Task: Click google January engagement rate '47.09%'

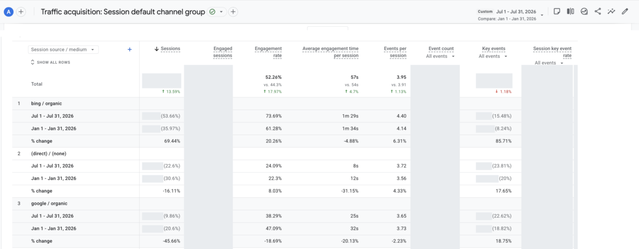Action: 273,229
